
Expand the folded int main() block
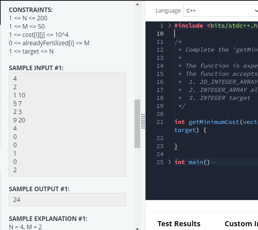(170, 162)
